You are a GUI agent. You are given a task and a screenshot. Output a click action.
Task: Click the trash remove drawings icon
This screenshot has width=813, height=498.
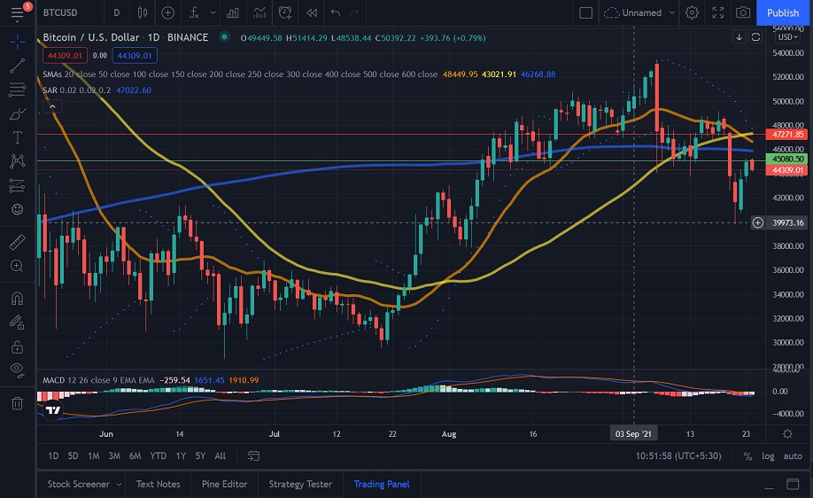(x=17, y=403)
